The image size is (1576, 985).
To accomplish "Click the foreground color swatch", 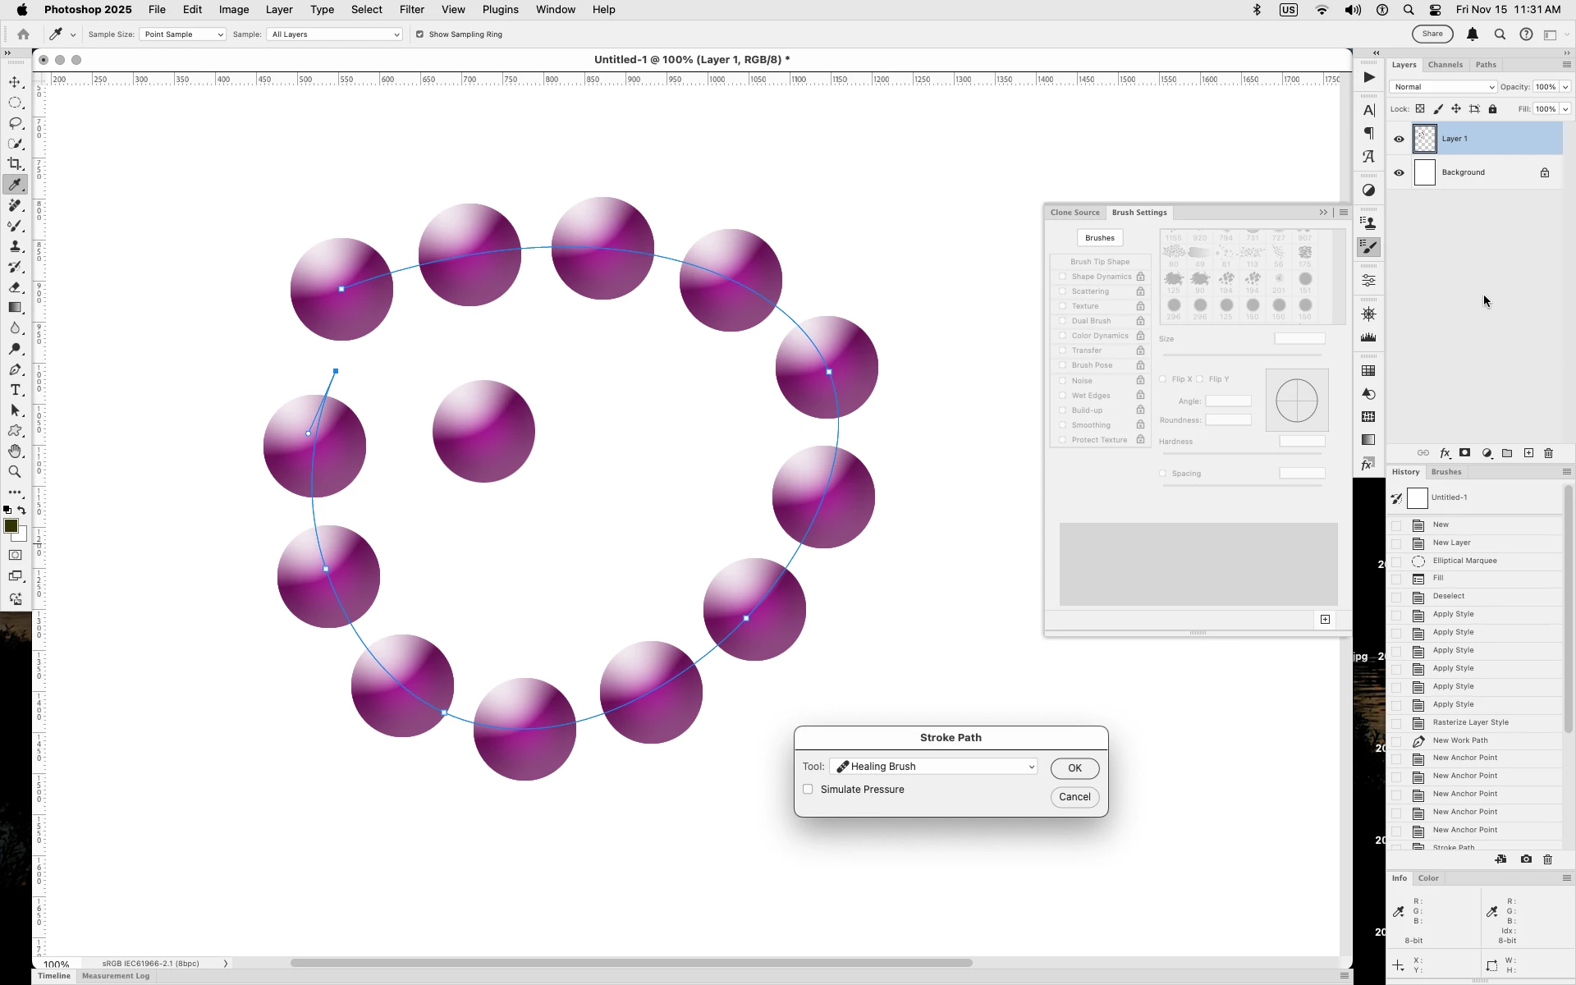I will tap(11, 526).
